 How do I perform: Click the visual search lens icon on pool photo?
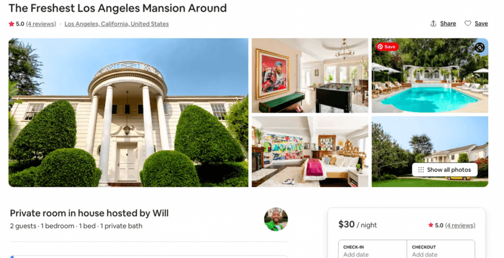pos(480,47)
